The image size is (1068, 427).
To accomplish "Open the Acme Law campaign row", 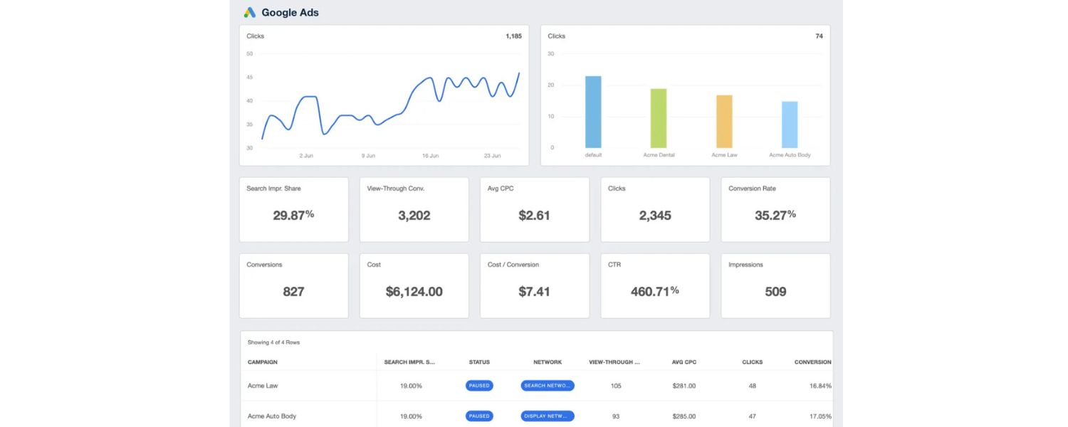I will pos(263,386).
